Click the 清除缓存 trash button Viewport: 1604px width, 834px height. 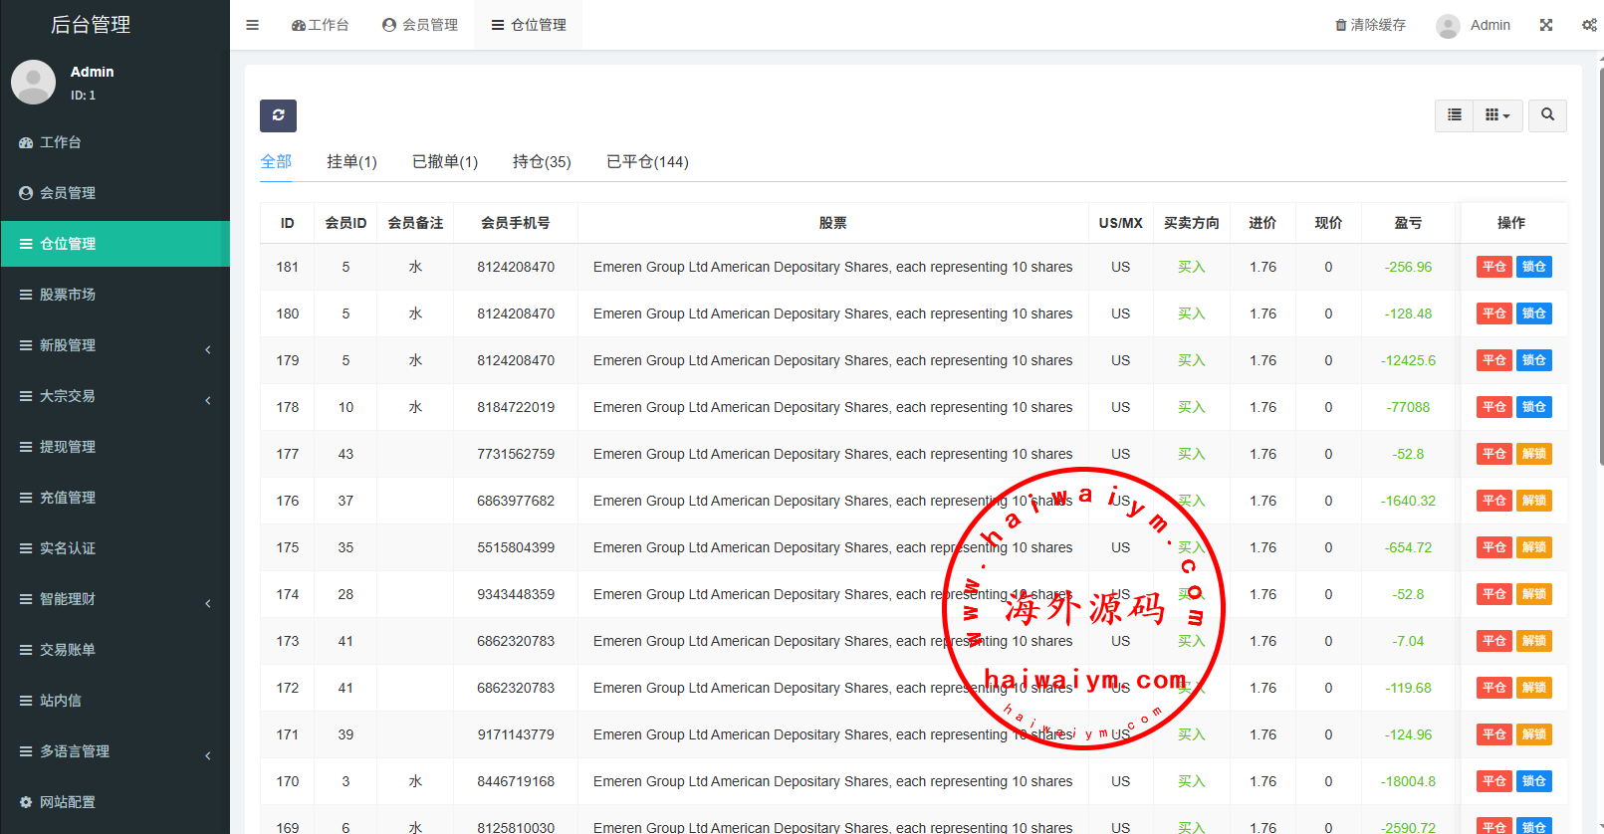pyautogui.click(x=1370, y=25)
